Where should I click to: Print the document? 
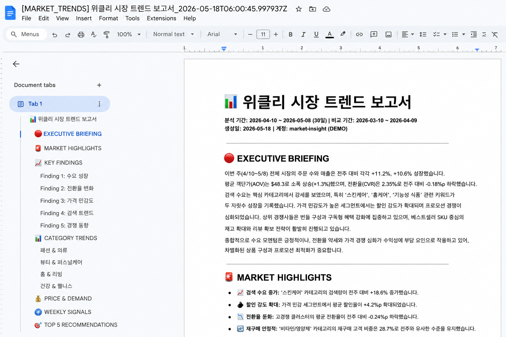[81, 35]
